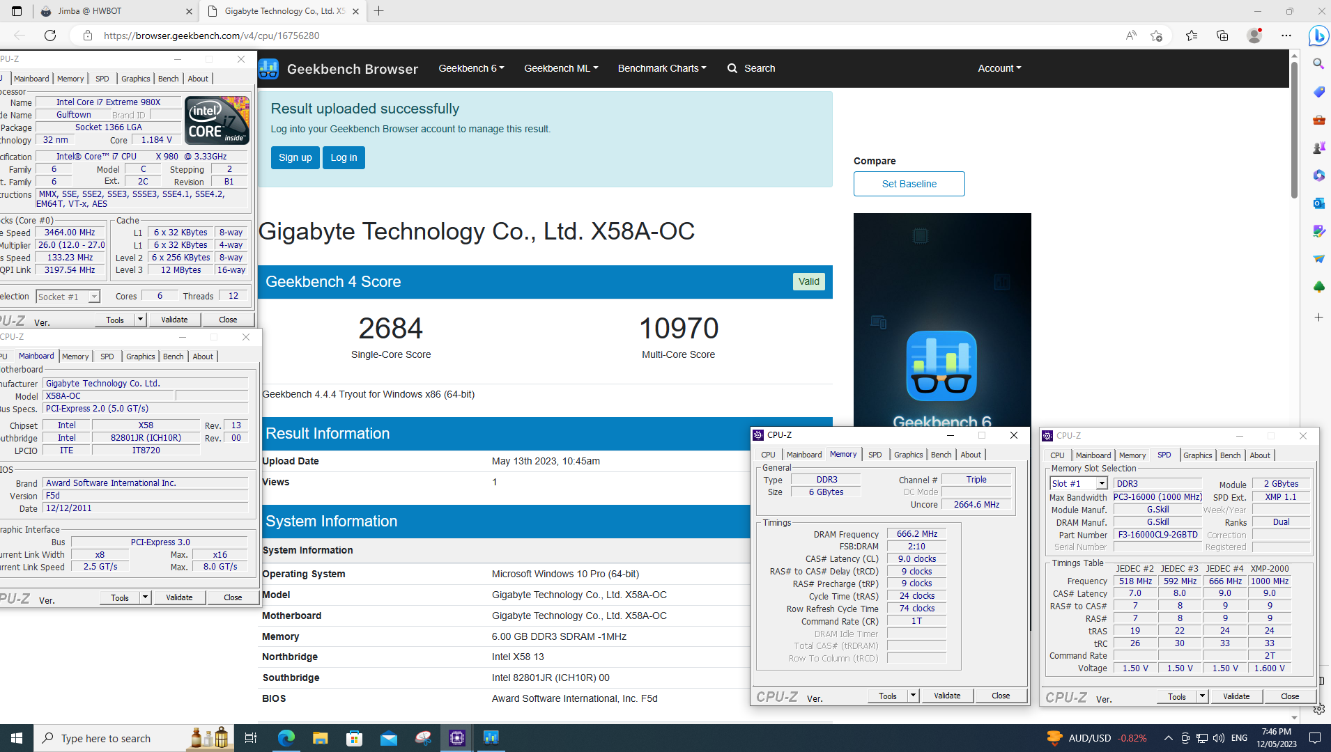
Task: Click Close in SPD CPU-Z window
Action: point(1290,696)
